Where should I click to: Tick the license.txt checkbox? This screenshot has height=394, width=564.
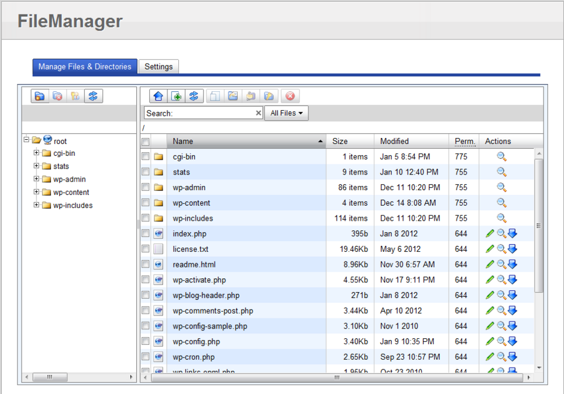pos(145,249)
